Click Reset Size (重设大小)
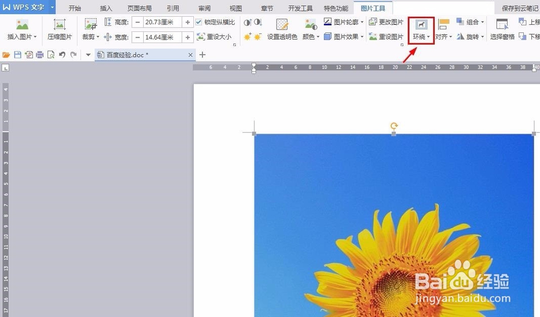The width and height of the screenshot is (540, 317). [x=214, y=37]
